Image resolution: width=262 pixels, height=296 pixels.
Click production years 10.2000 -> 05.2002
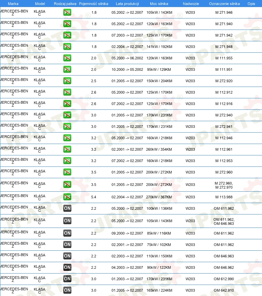[127, 69]
